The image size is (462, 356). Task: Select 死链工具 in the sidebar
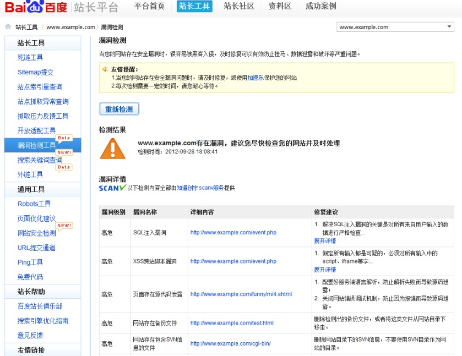30,57
